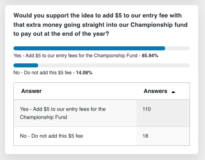This screenshot has height=160, width=205.
Task: Click the Yes option label below the first bar
Action: point(76,56)
